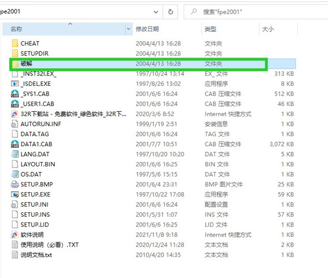
Task: Click the LANG.DAT file icon
Action: coord(15,154)
